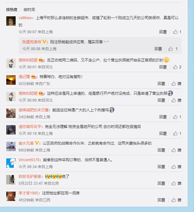Switch sorting to 按时间

coord(29,10)
